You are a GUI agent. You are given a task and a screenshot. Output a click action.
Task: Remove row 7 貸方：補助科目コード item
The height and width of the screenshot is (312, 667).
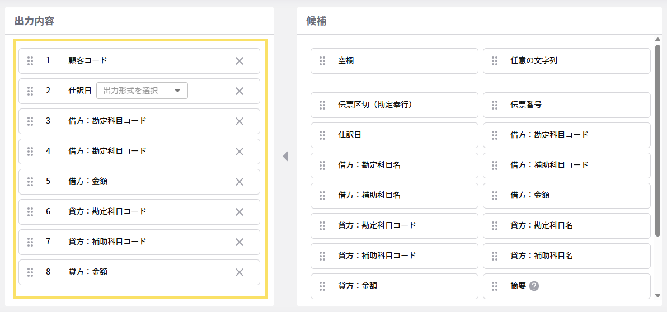tap(239, 242)
